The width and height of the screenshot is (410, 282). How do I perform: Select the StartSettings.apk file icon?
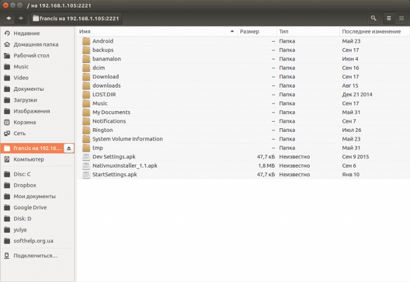click(x=86, y=175)
